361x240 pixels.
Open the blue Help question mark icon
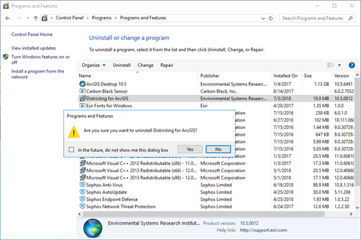pyautogui.click(x=351, y=65)
